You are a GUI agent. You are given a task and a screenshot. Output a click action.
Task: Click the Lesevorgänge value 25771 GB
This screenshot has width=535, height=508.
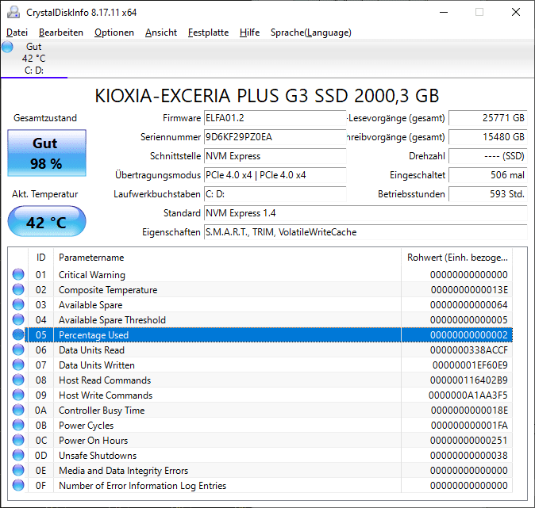pyautogui.click(x=488, y=118)
